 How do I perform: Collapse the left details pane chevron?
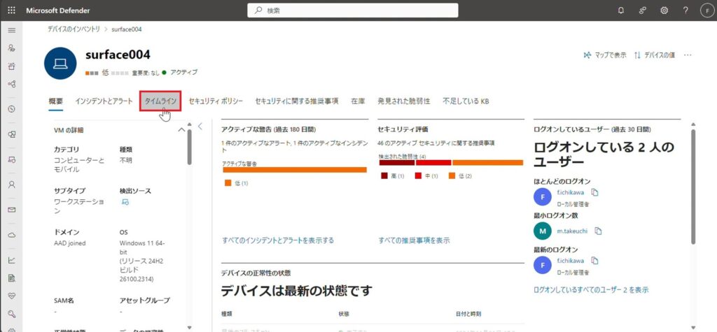200,127
